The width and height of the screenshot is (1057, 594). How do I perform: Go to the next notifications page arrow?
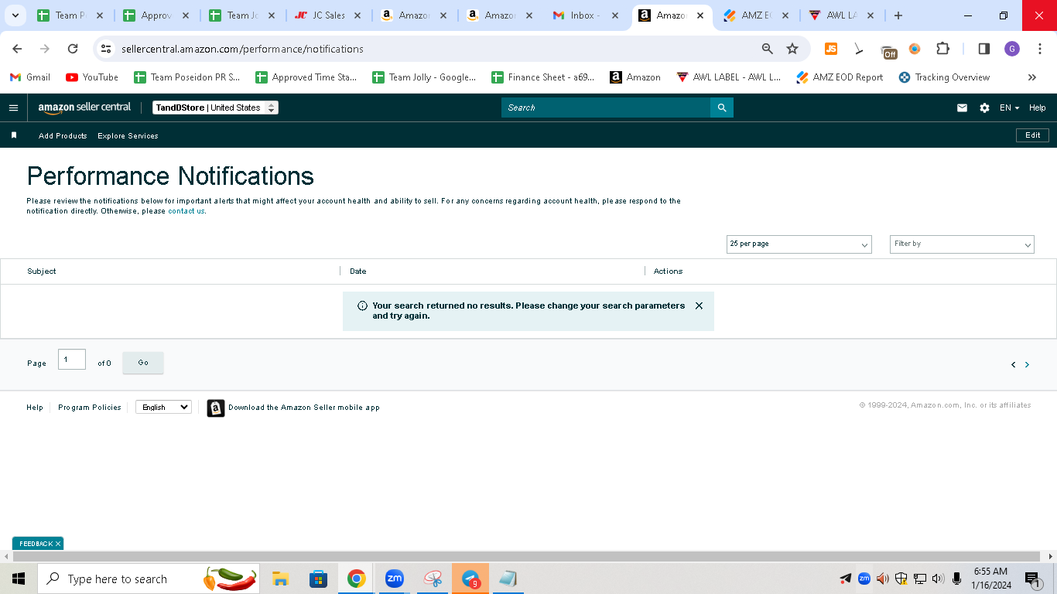click(x=1027, y=364)
